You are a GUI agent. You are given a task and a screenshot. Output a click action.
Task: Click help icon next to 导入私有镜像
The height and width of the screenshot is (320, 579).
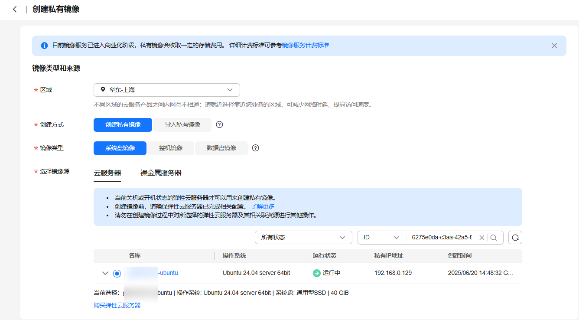pos(219,125)
